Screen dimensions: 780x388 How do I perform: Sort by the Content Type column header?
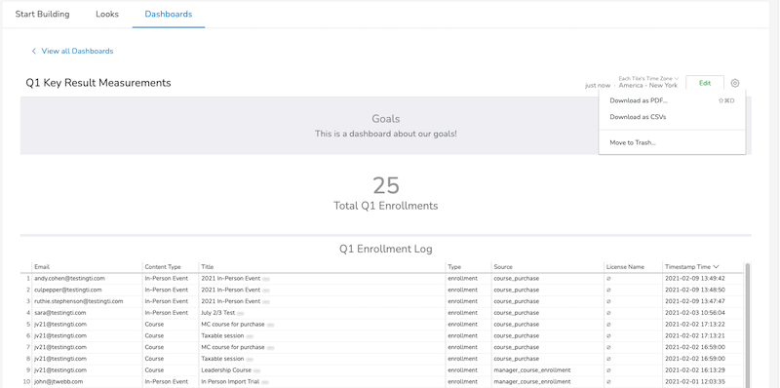[163, 267]
